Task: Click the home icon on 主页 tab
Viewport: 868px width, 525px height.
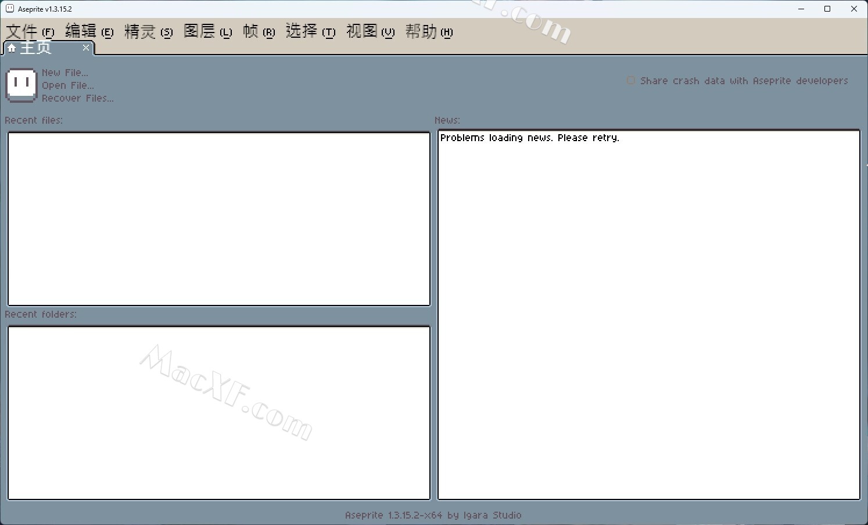Action: 12,48
